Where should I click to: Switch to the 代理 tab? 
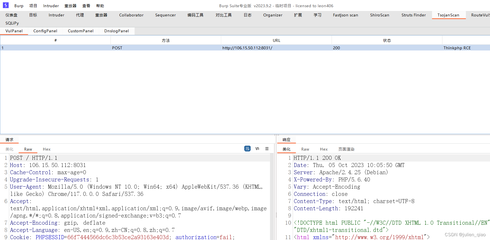click(80, 15)
